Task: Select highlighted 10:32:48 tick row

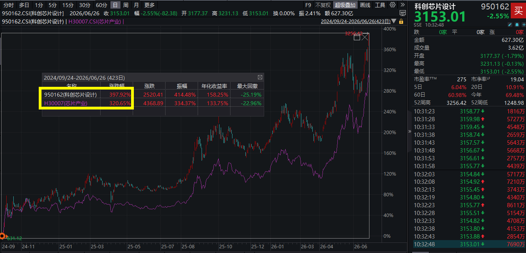Action: 469,244
